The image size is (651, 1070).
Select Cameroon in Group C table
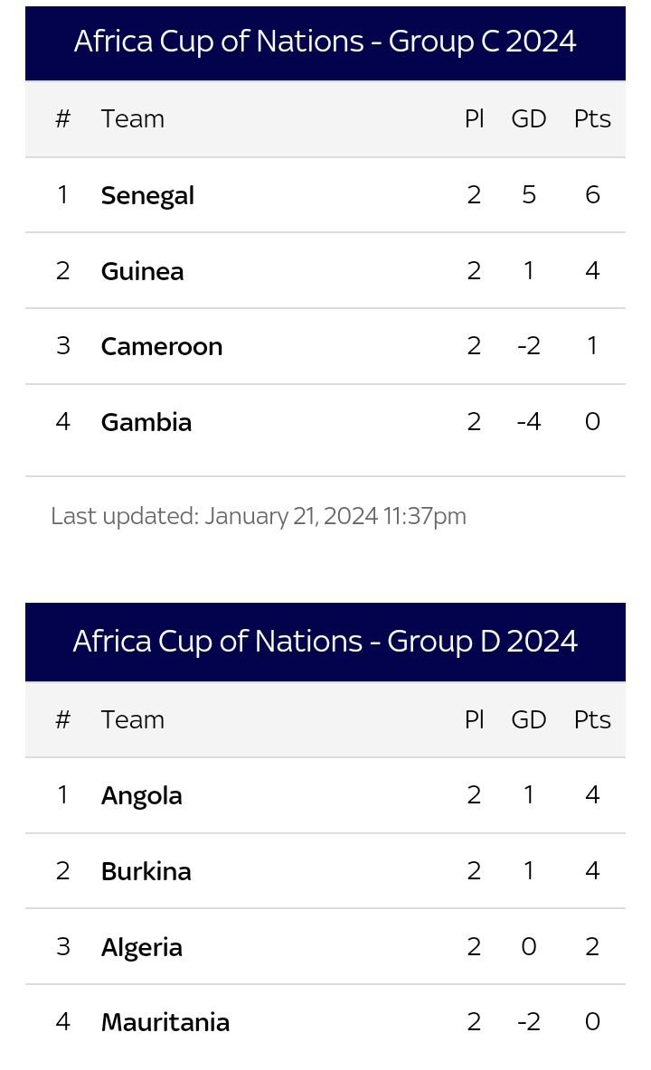[x=162, y=346]
